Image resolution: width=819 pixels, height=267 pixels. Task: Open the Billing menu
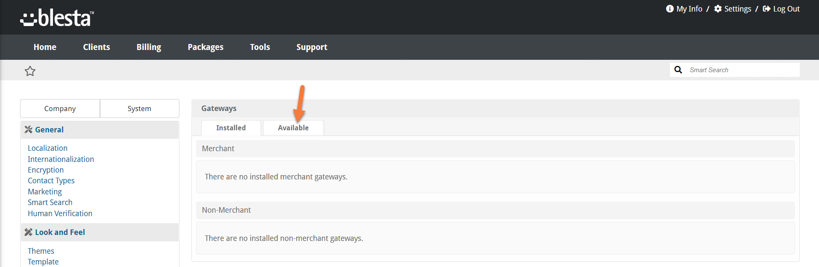[x=149, y=47]
